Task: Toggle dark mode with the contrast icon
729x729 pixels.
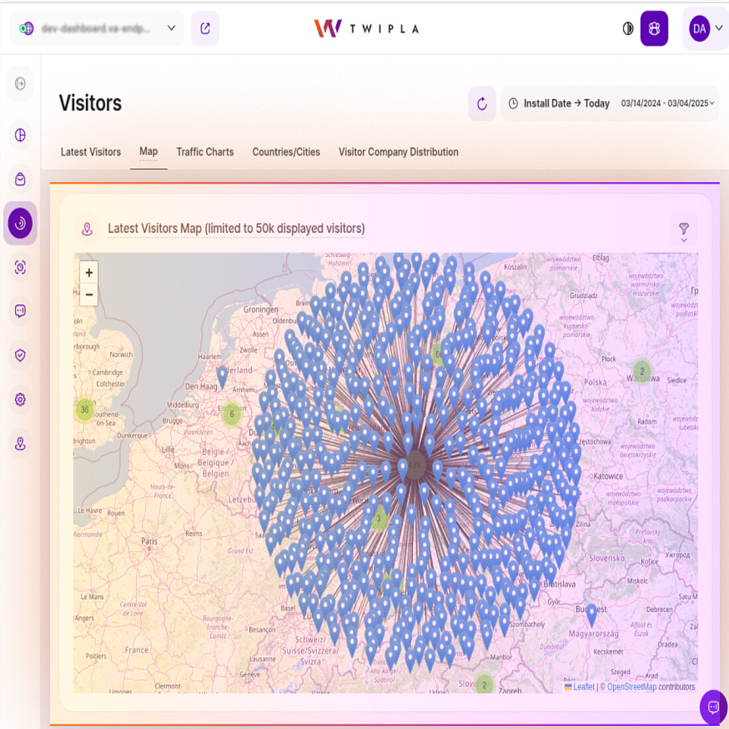Action: (x=627, y=28)
